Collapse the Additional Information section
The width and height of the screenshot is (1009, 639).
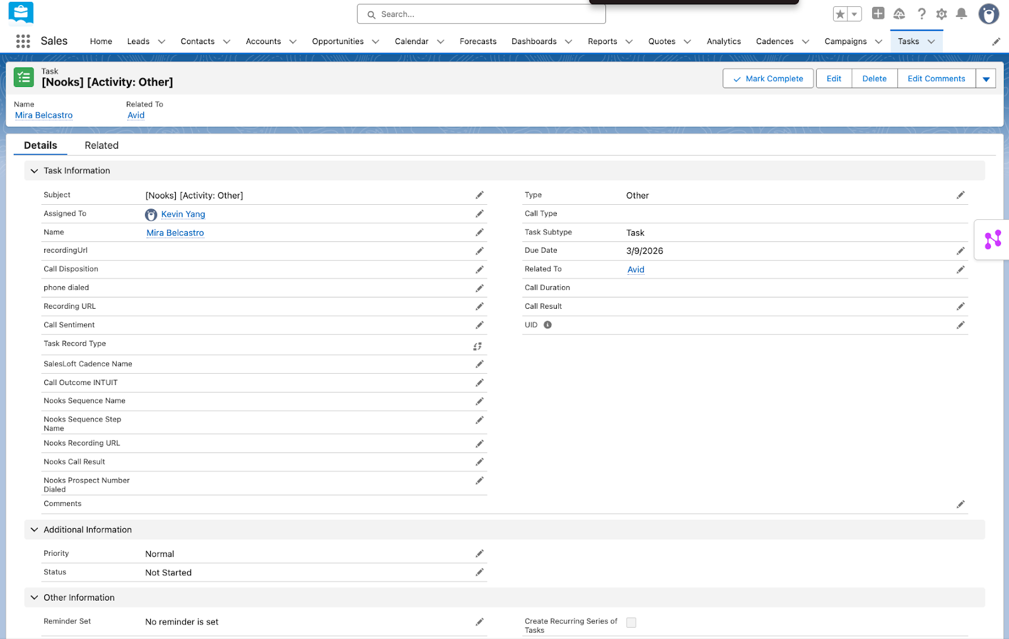(x=34, y=530)
